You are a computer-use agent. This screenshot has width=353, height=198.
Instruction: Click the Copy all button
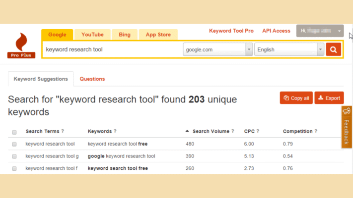click(296, 98)
